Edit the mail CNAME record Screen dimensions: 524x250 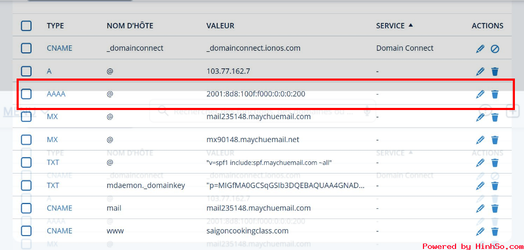(480, 208)
